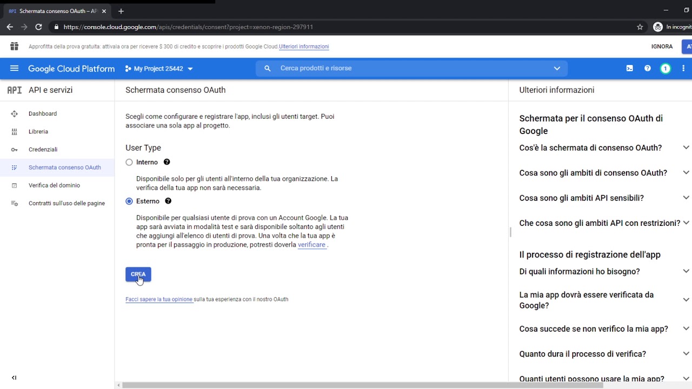The image size is (692, 389).
Task: Open the Facci sapere la tua opinione link
Action: tap(159, 299)
